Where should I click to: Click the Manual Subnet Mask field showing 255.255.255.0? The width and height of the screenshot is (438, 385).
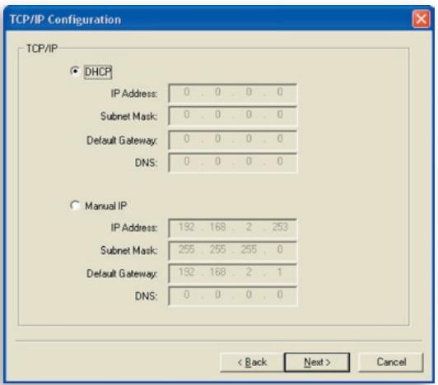pos(233,250)
